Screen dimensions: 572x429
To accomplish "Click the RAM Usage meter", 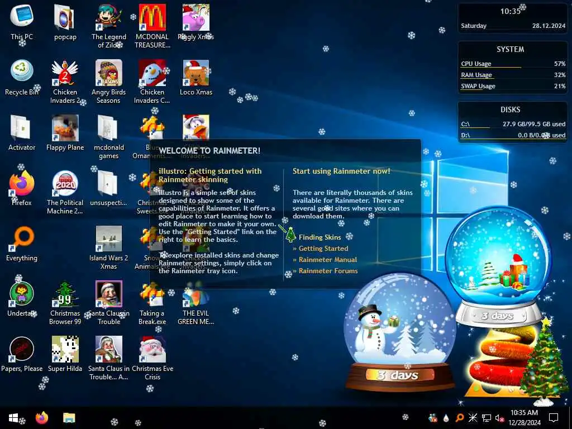I will 513,75.
